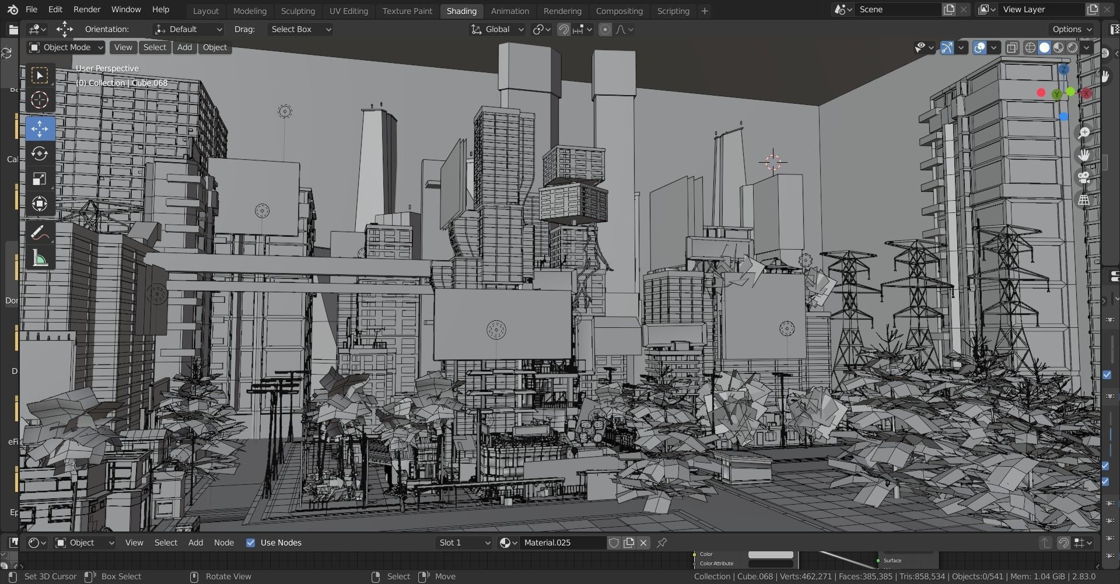Switch to Rendered viewport shading
The width and height of the screenshot is (1120, 584).
[x=1072, y=48]
